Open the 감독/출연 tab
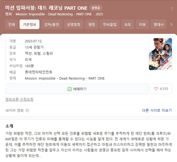 click(x=52, y=24)
